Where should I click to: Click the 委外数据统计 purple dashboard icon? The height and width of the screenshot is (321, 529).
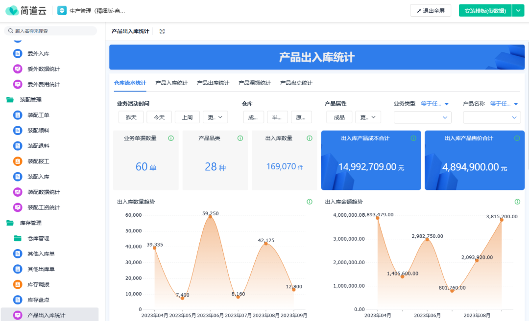[x=18, y=69]
